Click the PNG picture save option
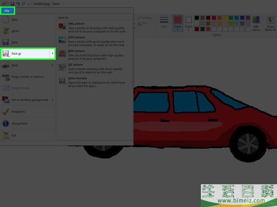Screen dimensions: 277x207 (x=76, y=24)
